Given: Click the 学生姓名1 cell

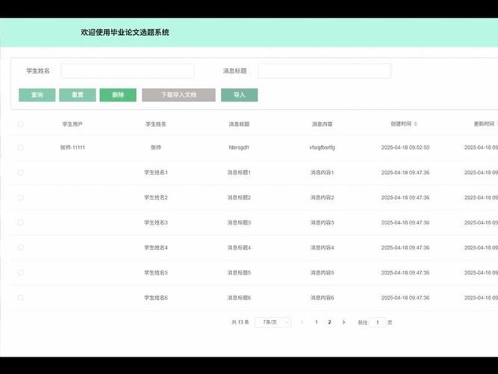Looking at the screenshot, I should pos(156,173).
